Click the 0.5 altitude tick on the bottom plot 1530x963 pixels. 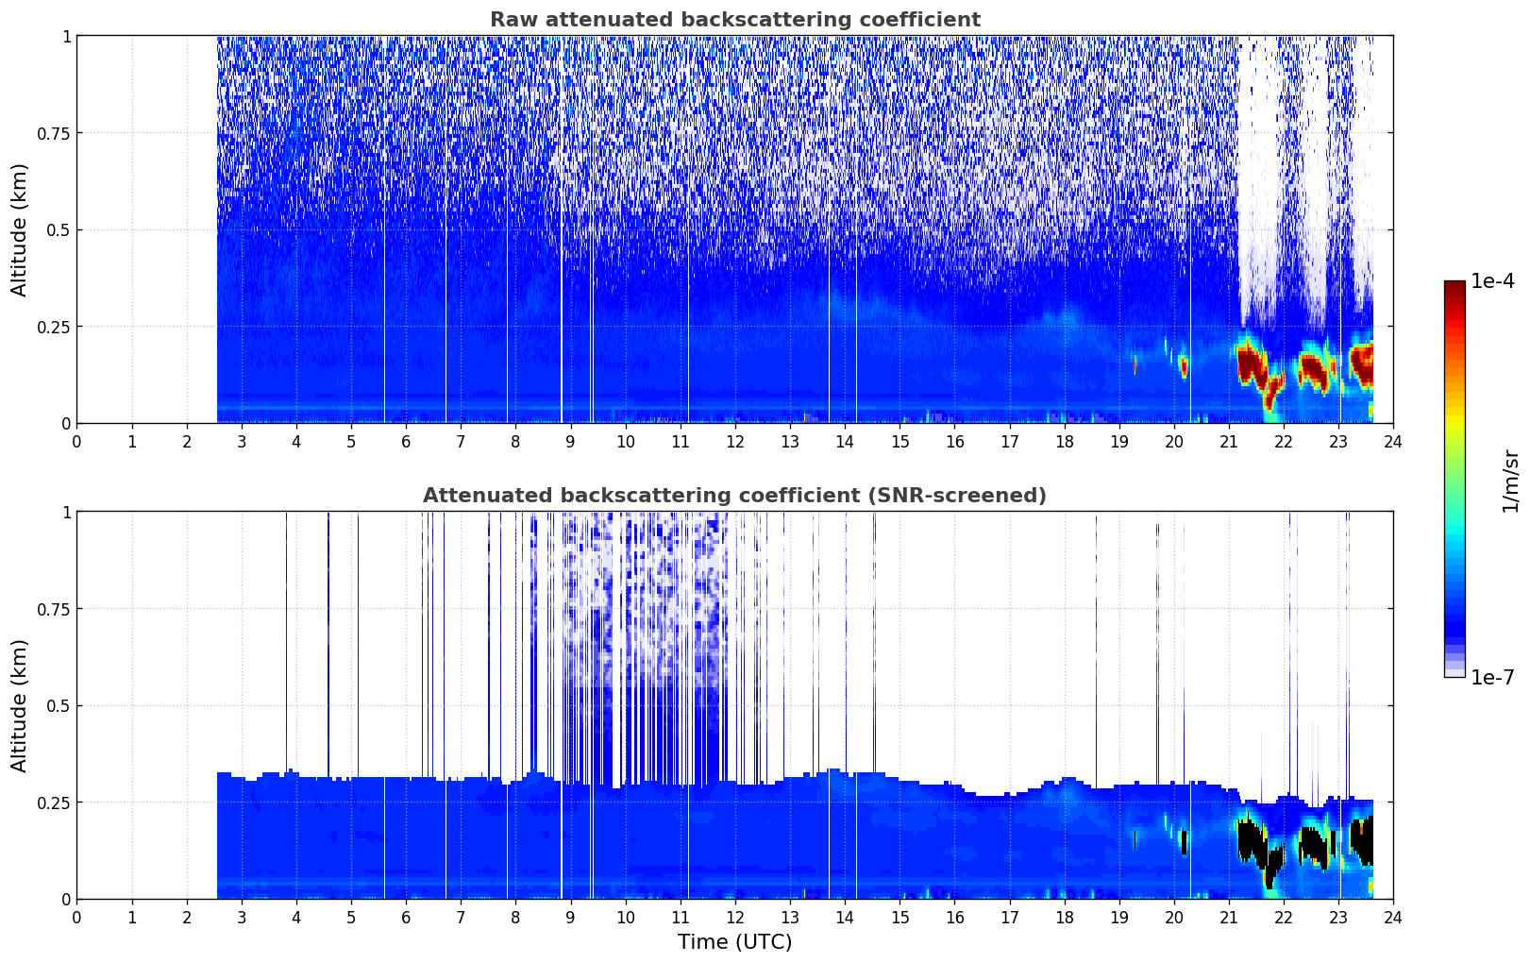click(x=59, y=705)
